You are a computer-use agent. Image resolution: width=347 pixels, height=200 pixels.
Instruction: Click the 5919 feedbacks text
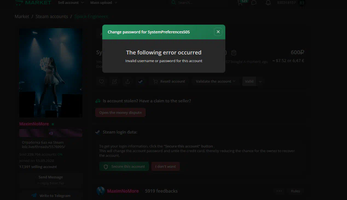tap(161, 191)
